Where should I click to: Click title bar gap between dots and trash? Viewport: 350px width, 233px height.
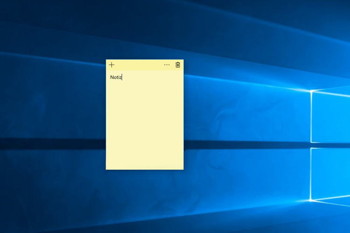173,65
